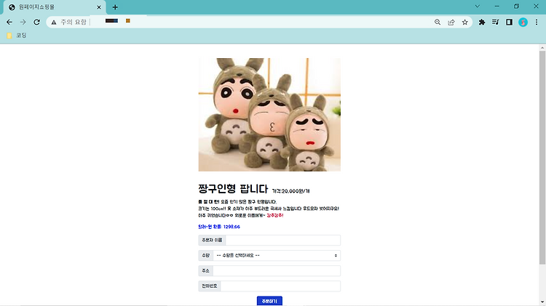Open tab search chevron in title bar

coord(478,7)
